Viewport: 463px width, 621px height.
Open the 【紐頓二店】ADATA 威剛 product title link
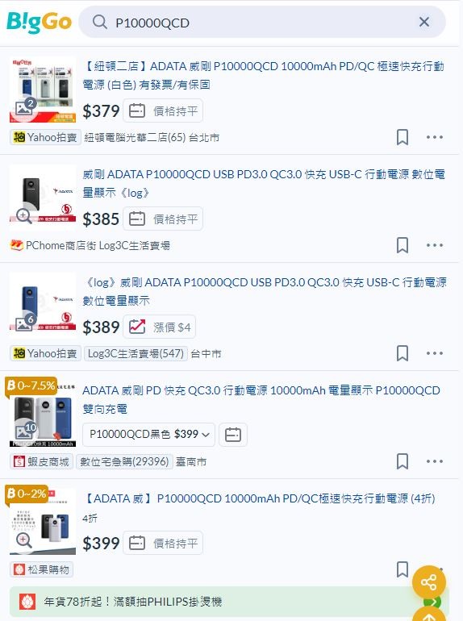click(264, 75)
